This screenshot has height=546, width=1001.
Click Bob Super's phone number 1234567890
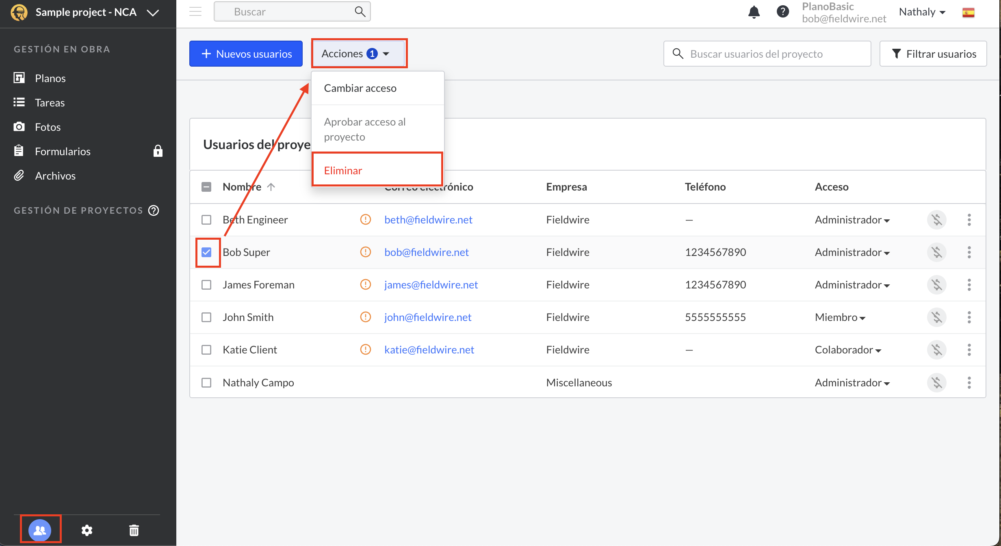tap(715, 252)
